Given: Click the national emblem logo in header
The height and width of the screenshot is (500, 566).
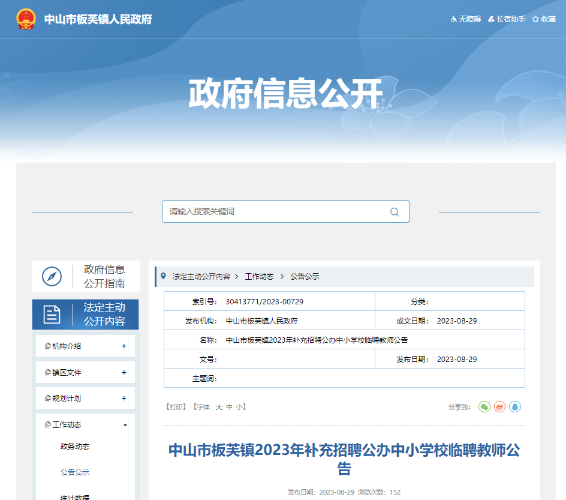Looking at the screenshot, I should pyautogui.click(x=26, y=19).
